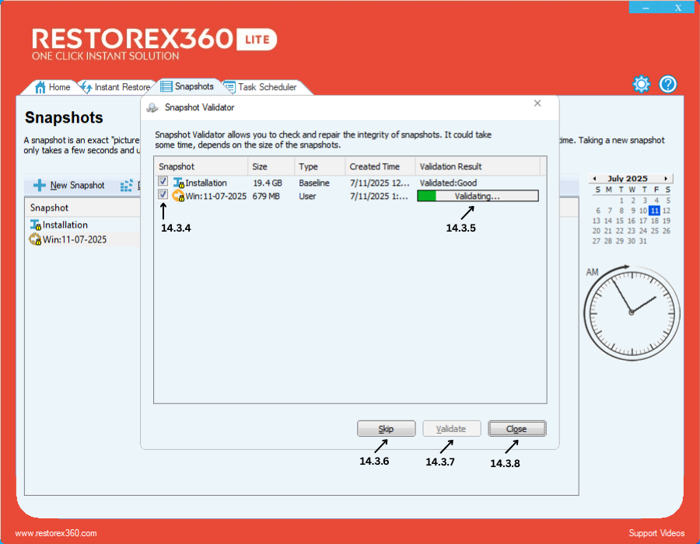Open the settings gear icon

tap(641, 85)
